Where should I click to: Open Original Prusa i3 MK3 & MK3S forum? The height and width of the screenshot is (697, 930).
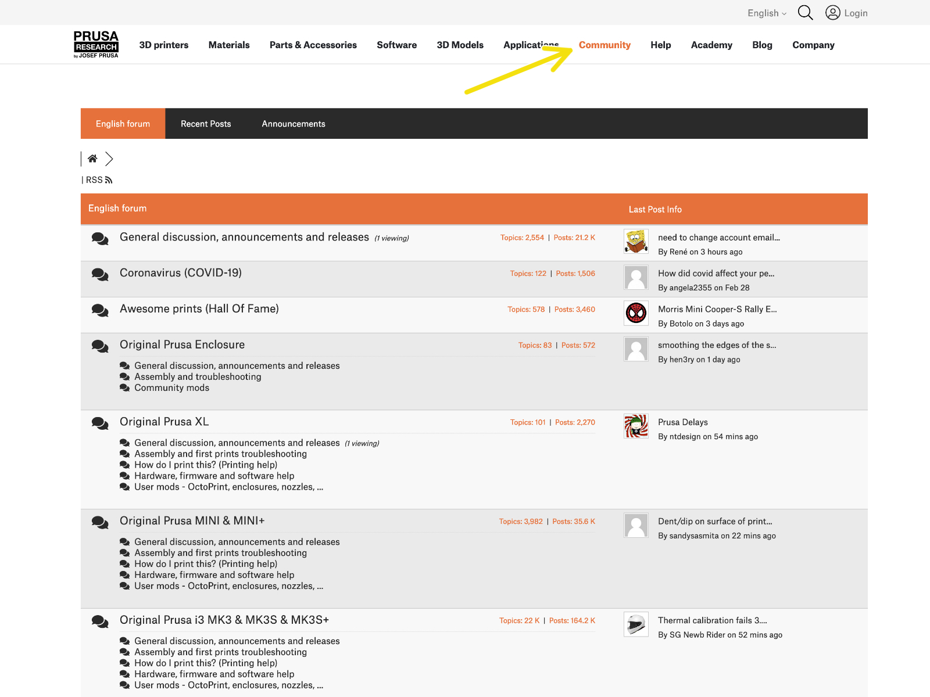[x=224, y=620]
